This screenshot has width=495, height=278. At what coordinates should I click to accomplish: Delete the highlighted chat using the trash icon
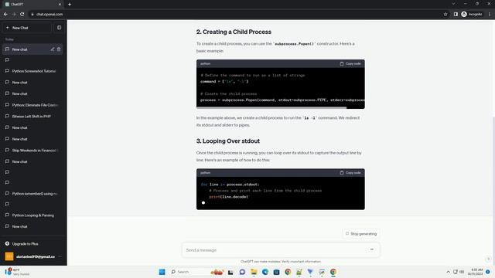59,49
